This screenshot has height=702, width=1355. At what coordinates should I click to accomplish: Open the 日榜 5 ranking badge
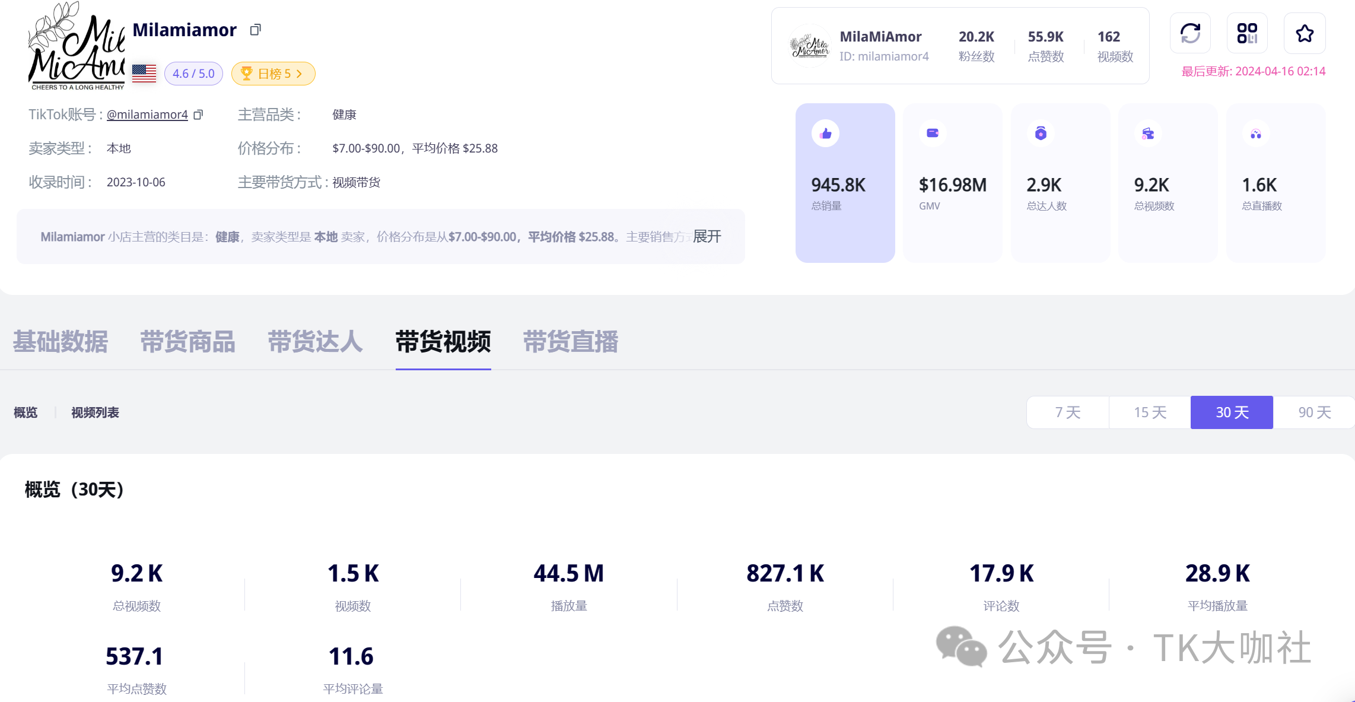tap(273, 74)
